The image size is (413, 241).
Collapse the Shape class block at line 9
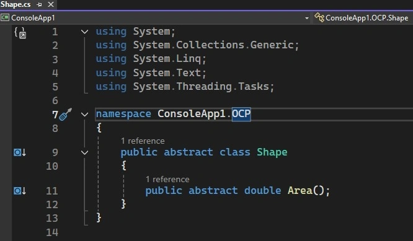84,152
